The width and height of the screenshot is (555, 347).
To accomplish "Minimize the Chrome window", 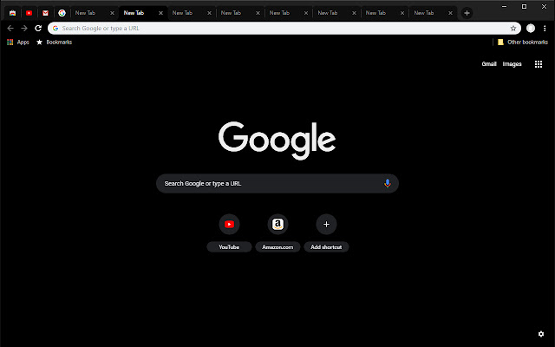I will pyautogui.click(x=505, y=6).
